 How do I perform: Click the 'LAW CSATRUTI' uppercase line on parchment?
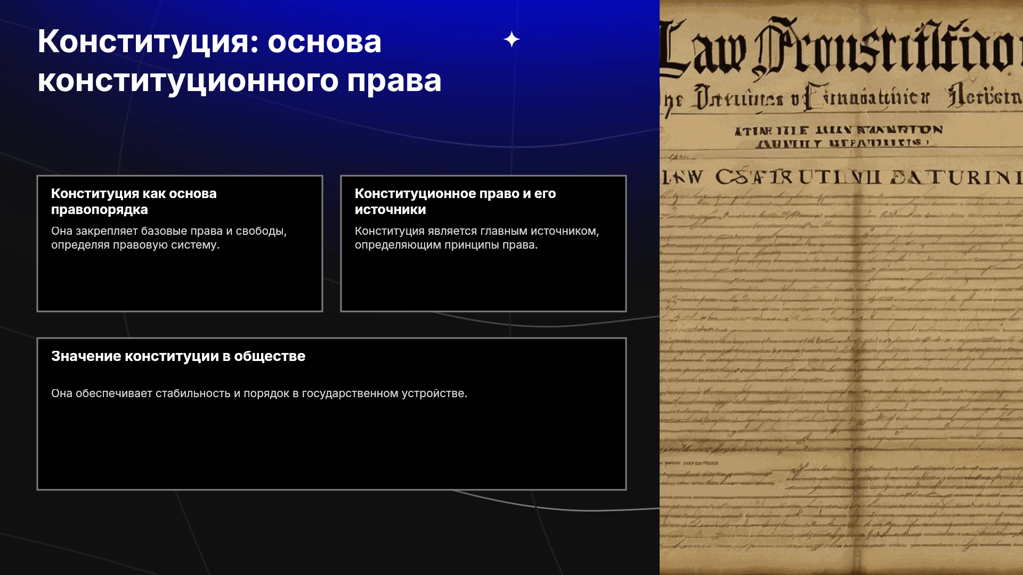pyautogui.click(x=841, y=177)
